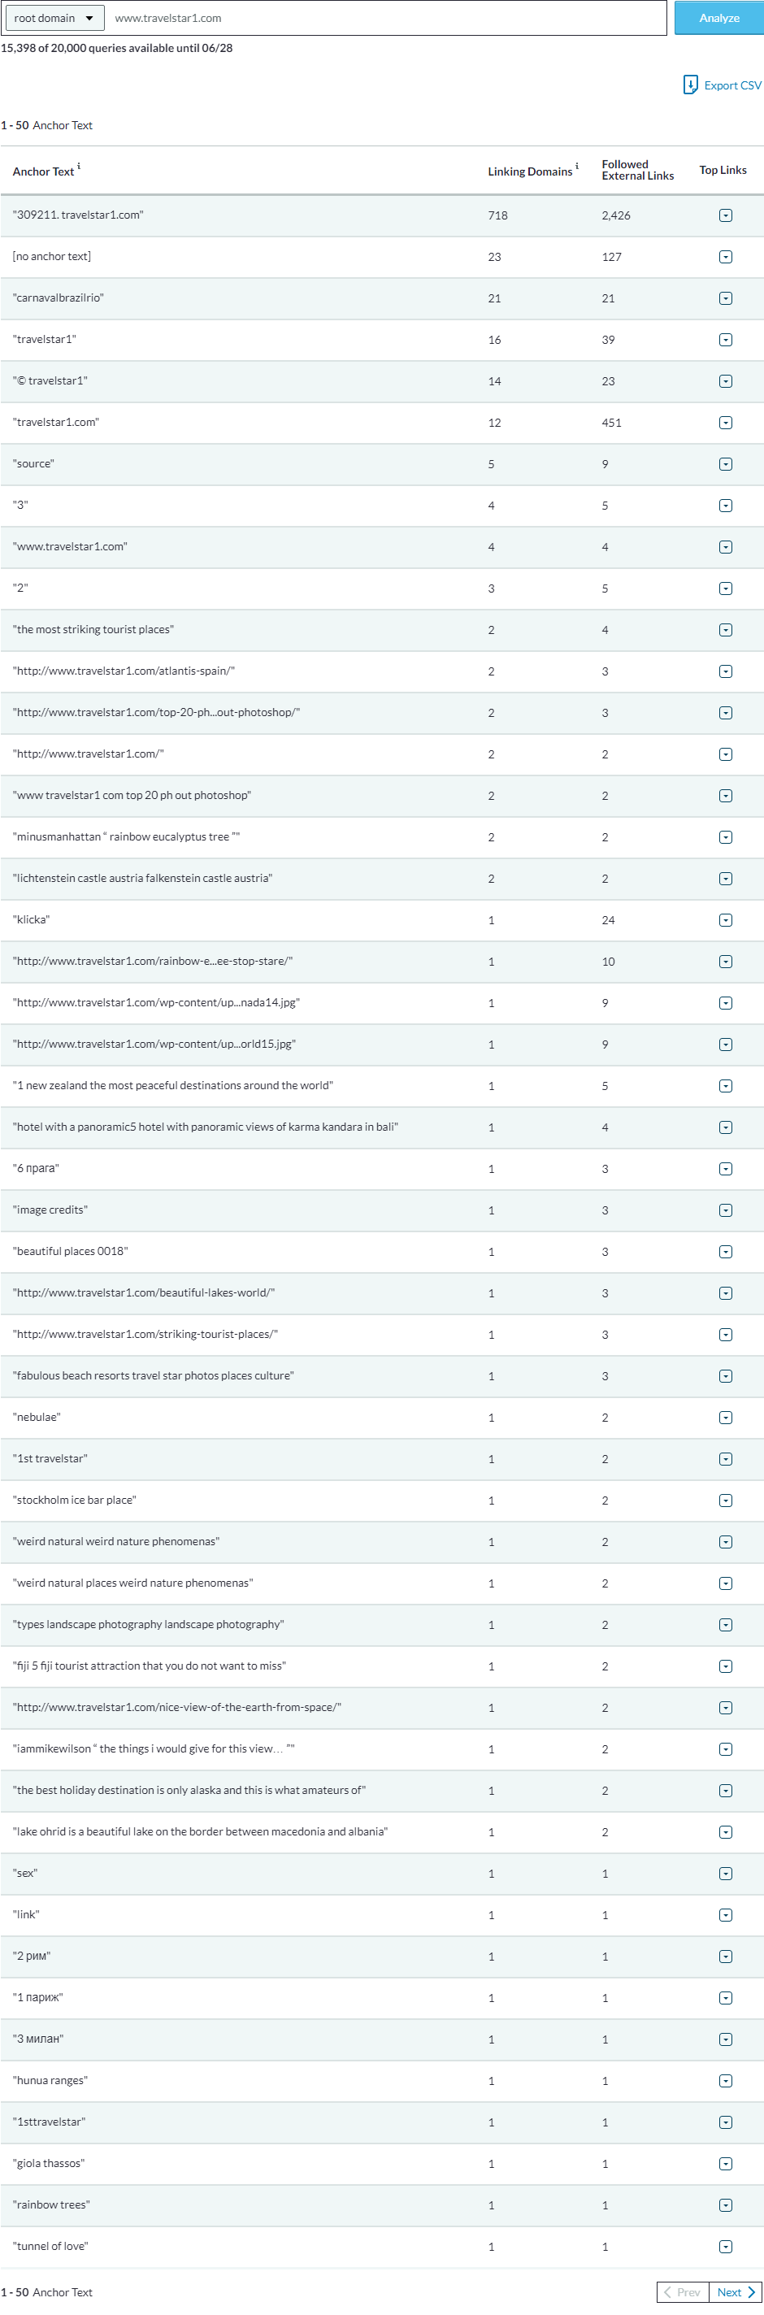Expand top links for "stockholm ice bar place"
The image size is (764, 2315).
[725, 1500]
